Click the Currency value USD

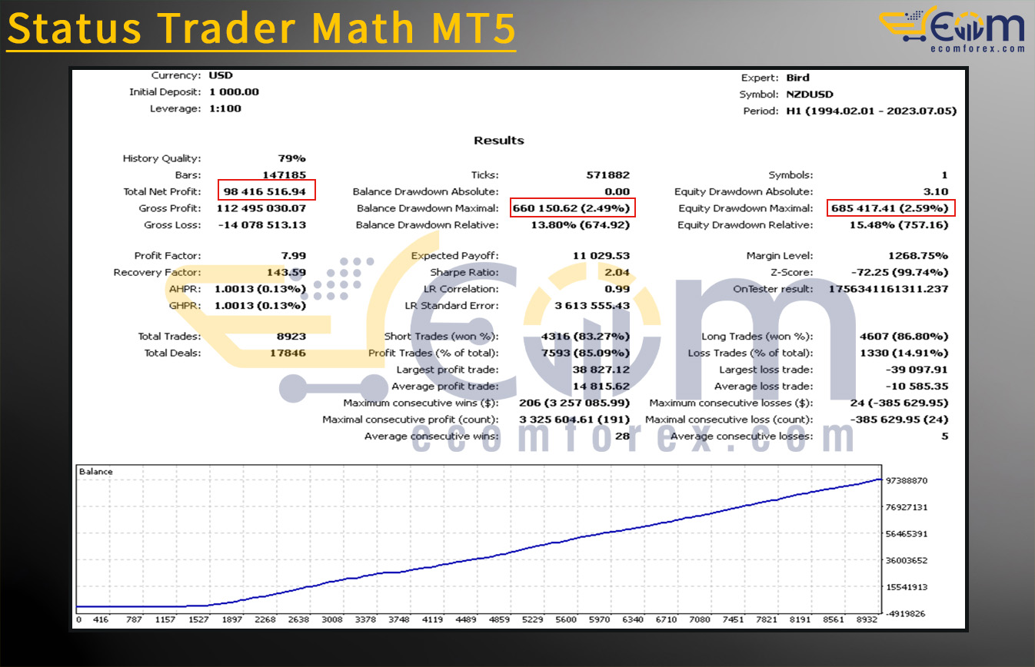(x=221, y=75)
